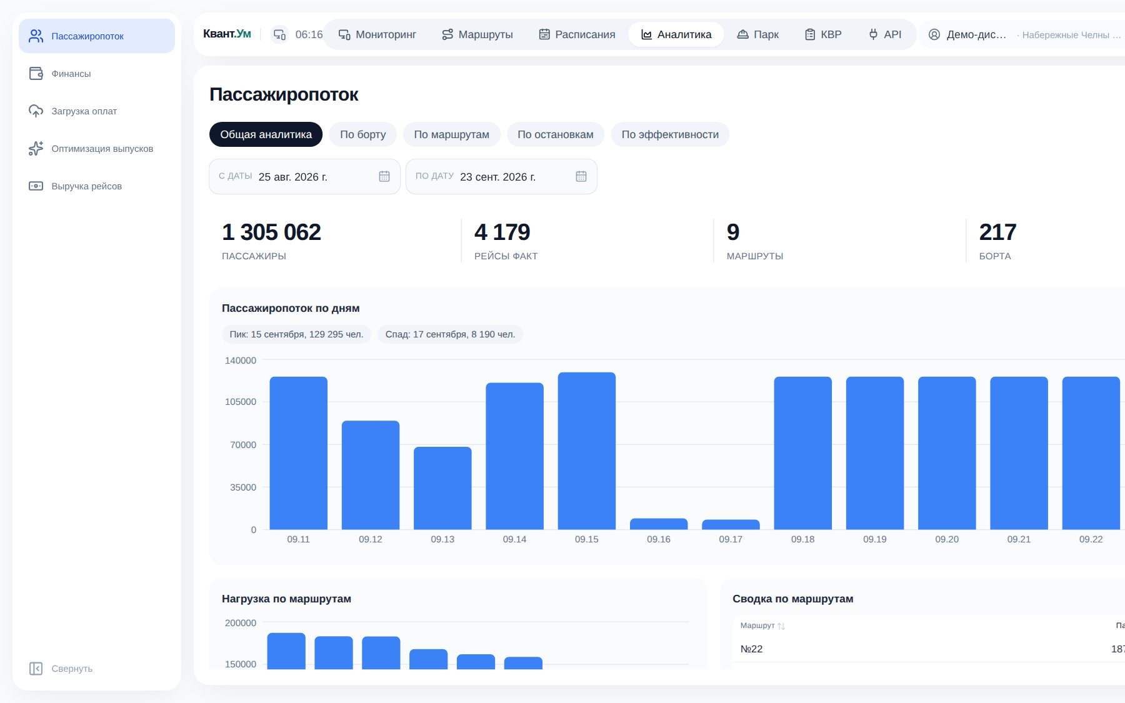This screenshot has width=1125, height=703.
Task: Click the Финансы sidebar label
Action: coord(71,74)
